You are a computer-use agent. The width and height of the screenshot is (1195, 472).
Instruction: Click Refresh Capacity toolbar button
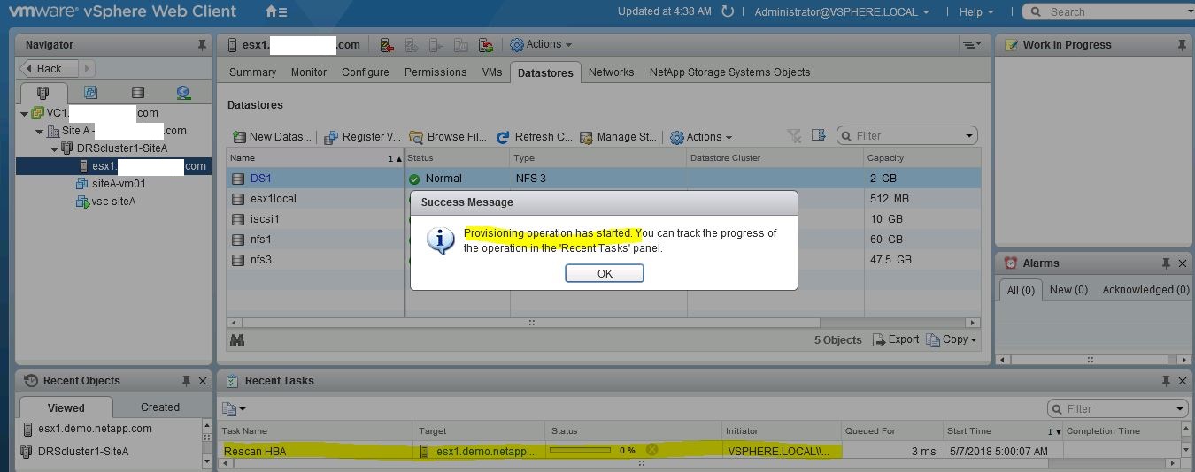point(534,136)
